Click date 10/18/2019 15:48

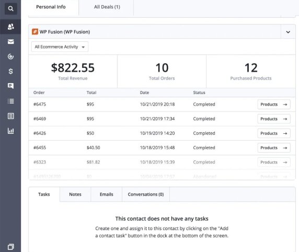click(157, 148)
